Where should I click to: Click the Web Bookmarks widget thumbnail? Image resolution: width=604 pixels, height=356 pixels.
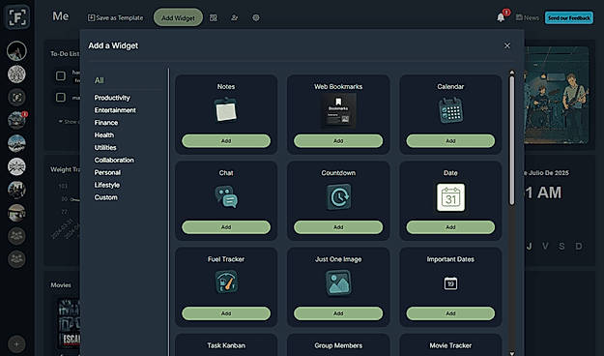point(338,110)
